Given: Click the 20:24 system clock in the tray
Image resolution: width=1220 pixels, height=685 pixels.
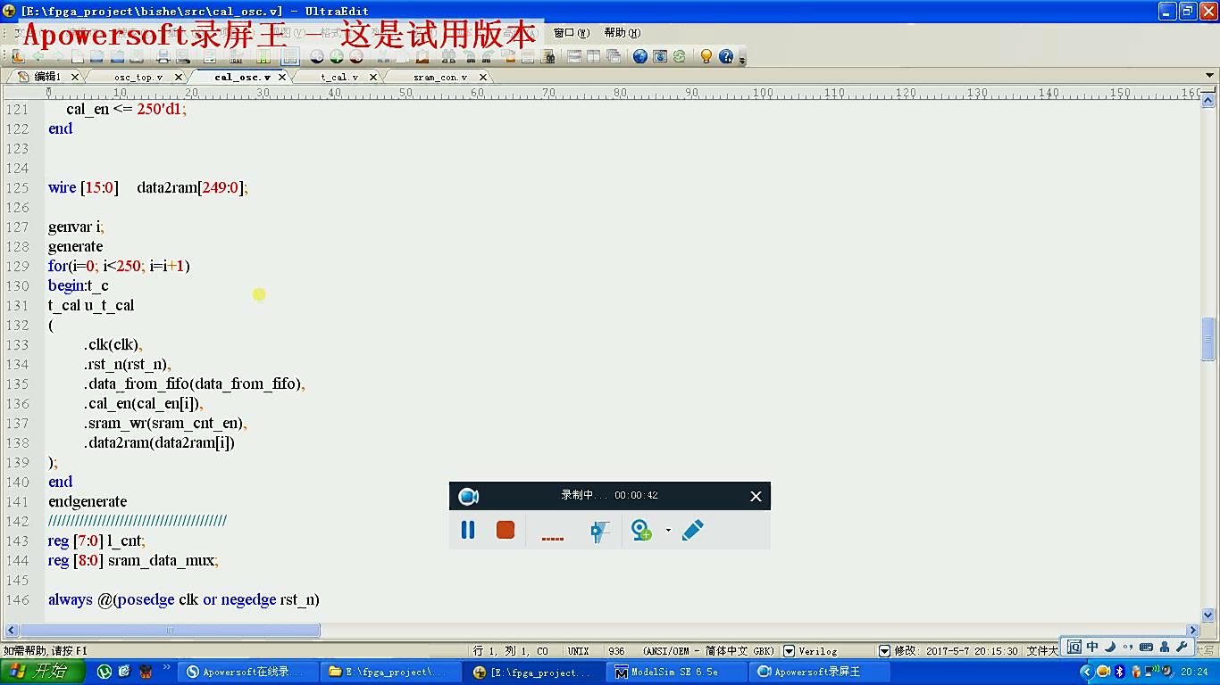Looking at the screenshot, I should click(x=1194, y=672).
